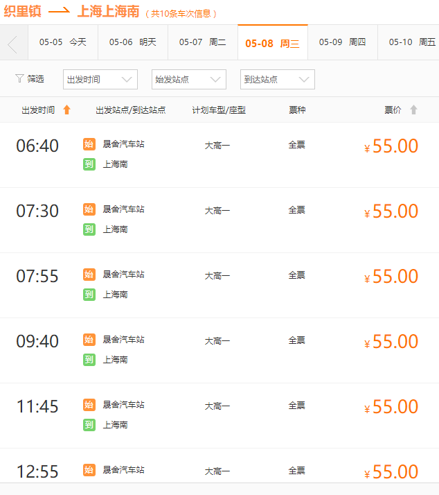Click 晟舍汽车站 in the 07:30 row
439x495 pixels.
(124, 209)
